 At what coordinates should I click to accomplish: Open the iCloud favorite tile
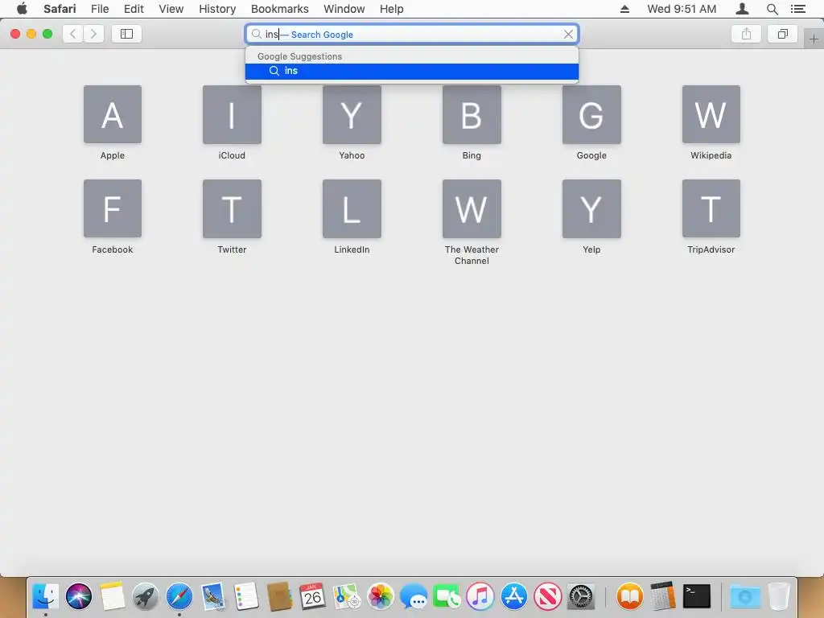point(232,114)
